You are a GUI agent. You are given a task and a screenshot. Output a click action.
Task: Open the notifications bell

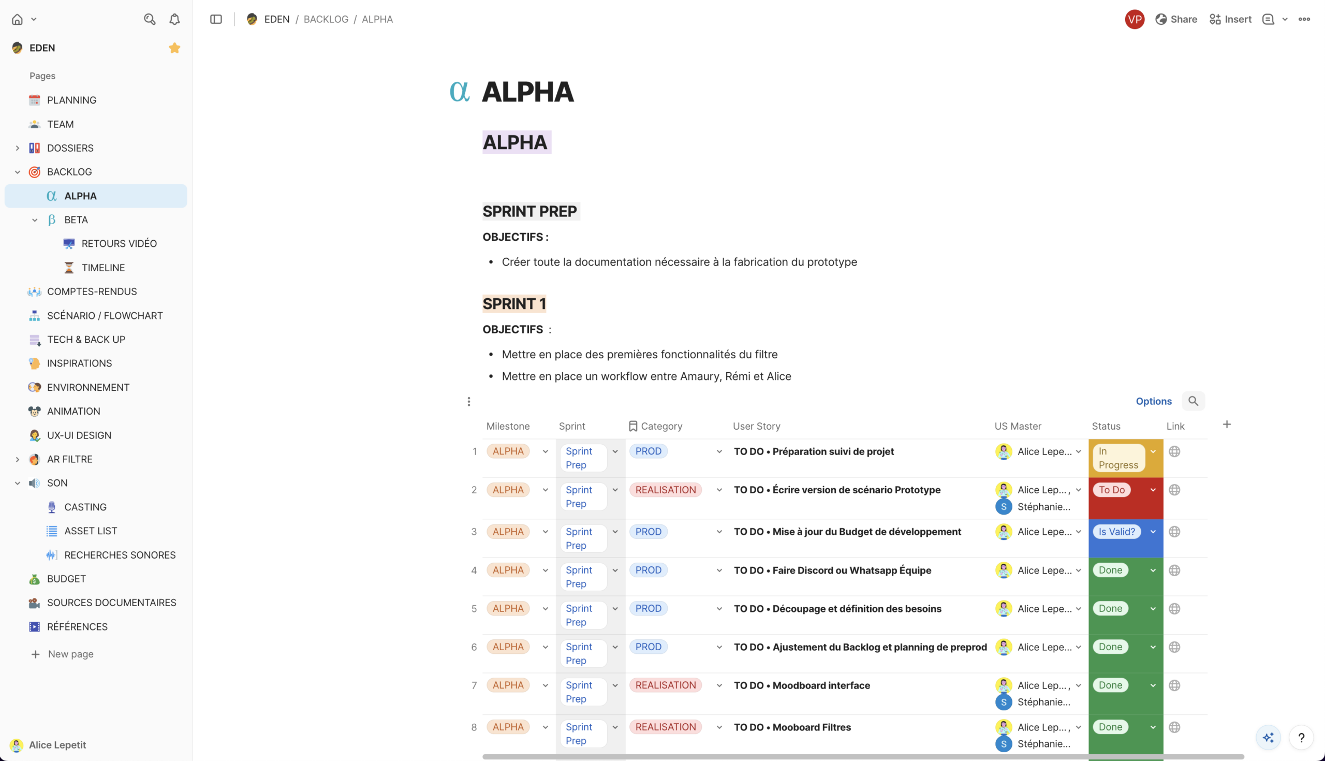click(174, 19)
